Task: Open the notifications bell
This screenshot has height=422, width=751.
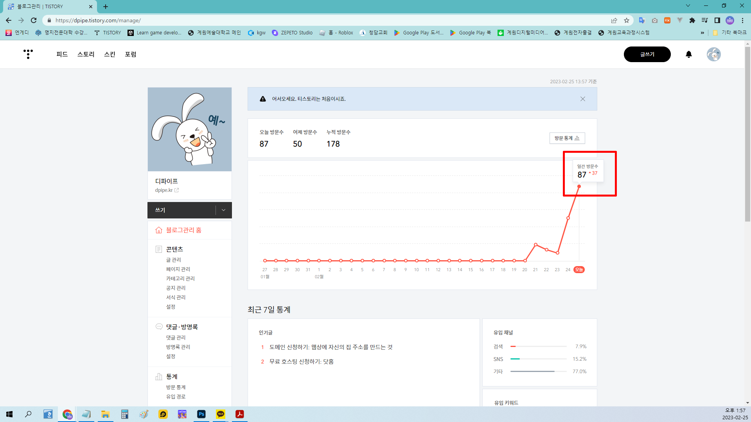Action: click(689, 54)
